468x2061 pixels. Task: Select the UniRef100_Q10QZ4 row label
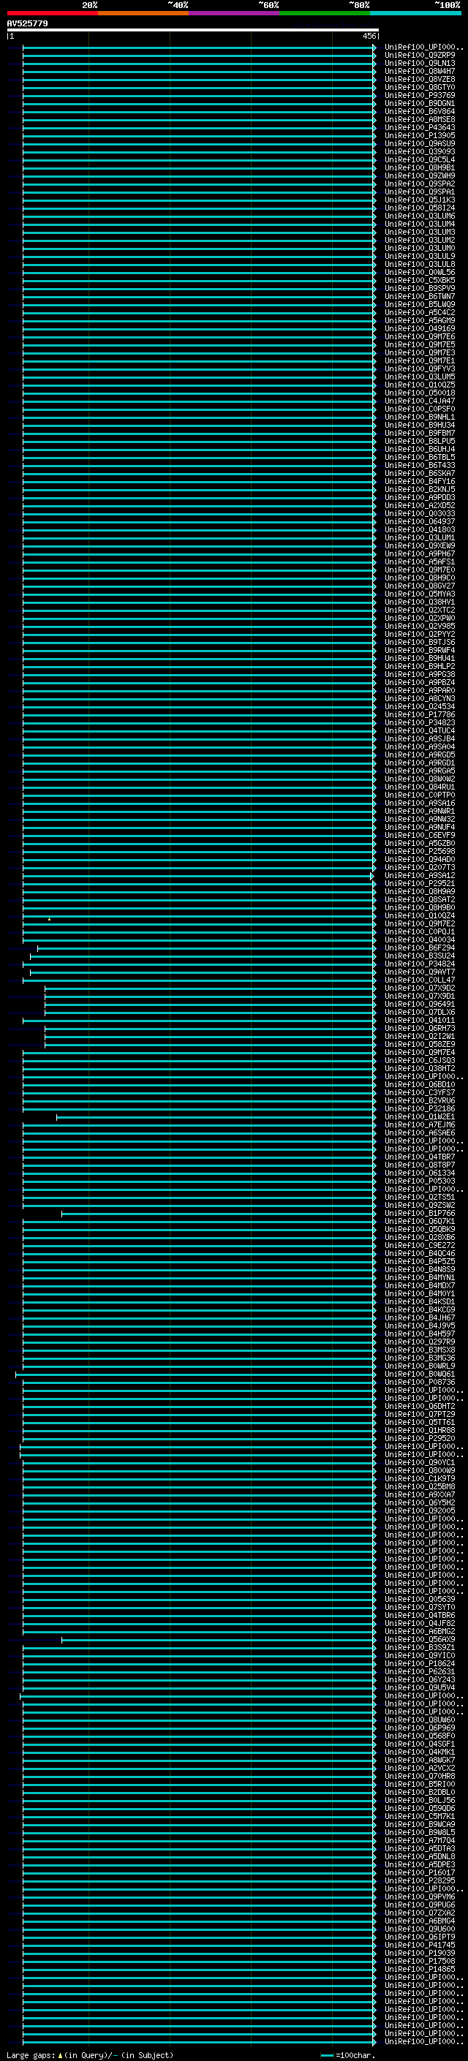tap(420, 915)
